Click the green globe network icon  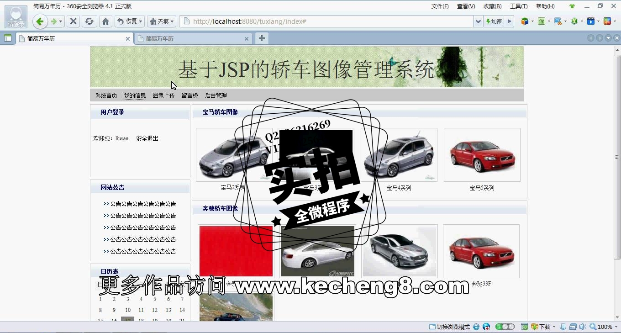tap(574, 21)
